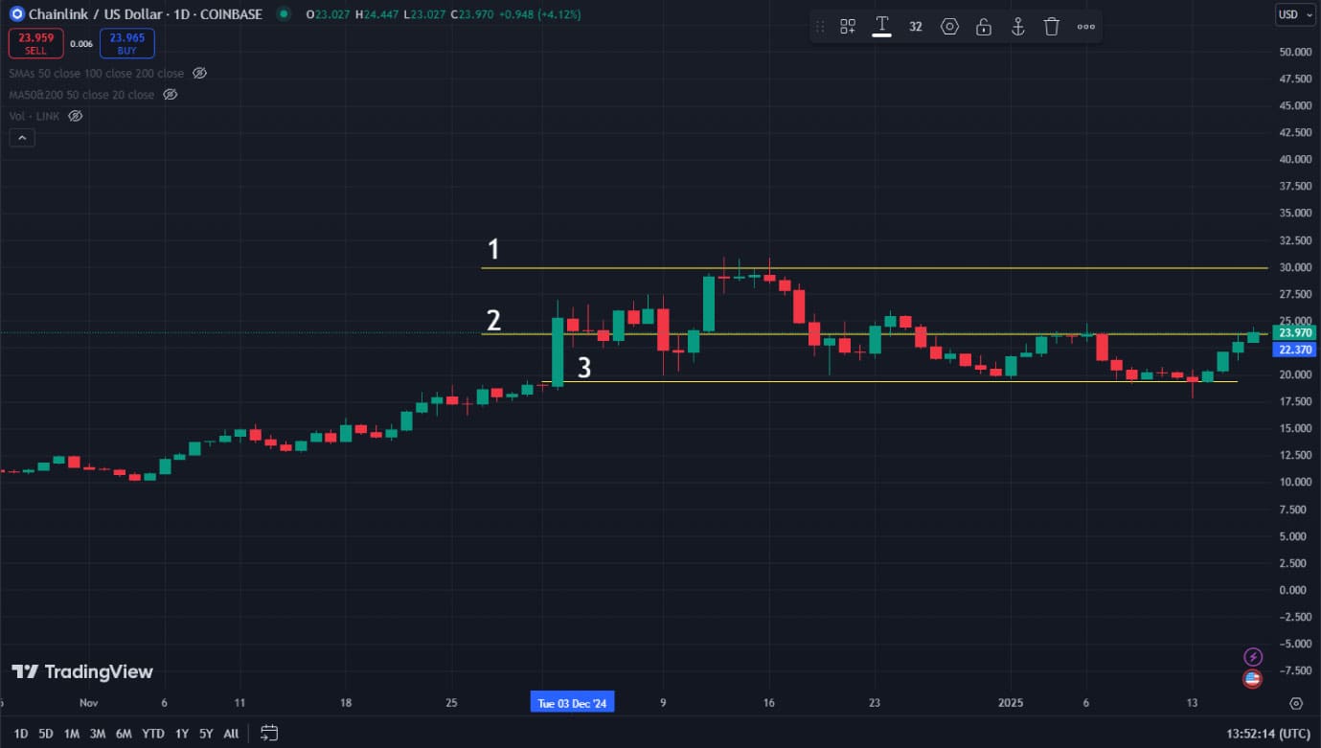Select the 1M time range
Screen dimensions: 1321x748
pos(72,734)
